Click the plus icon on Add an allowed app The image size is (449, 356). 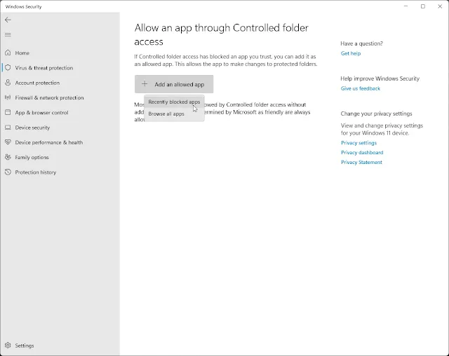pos(145,84)
